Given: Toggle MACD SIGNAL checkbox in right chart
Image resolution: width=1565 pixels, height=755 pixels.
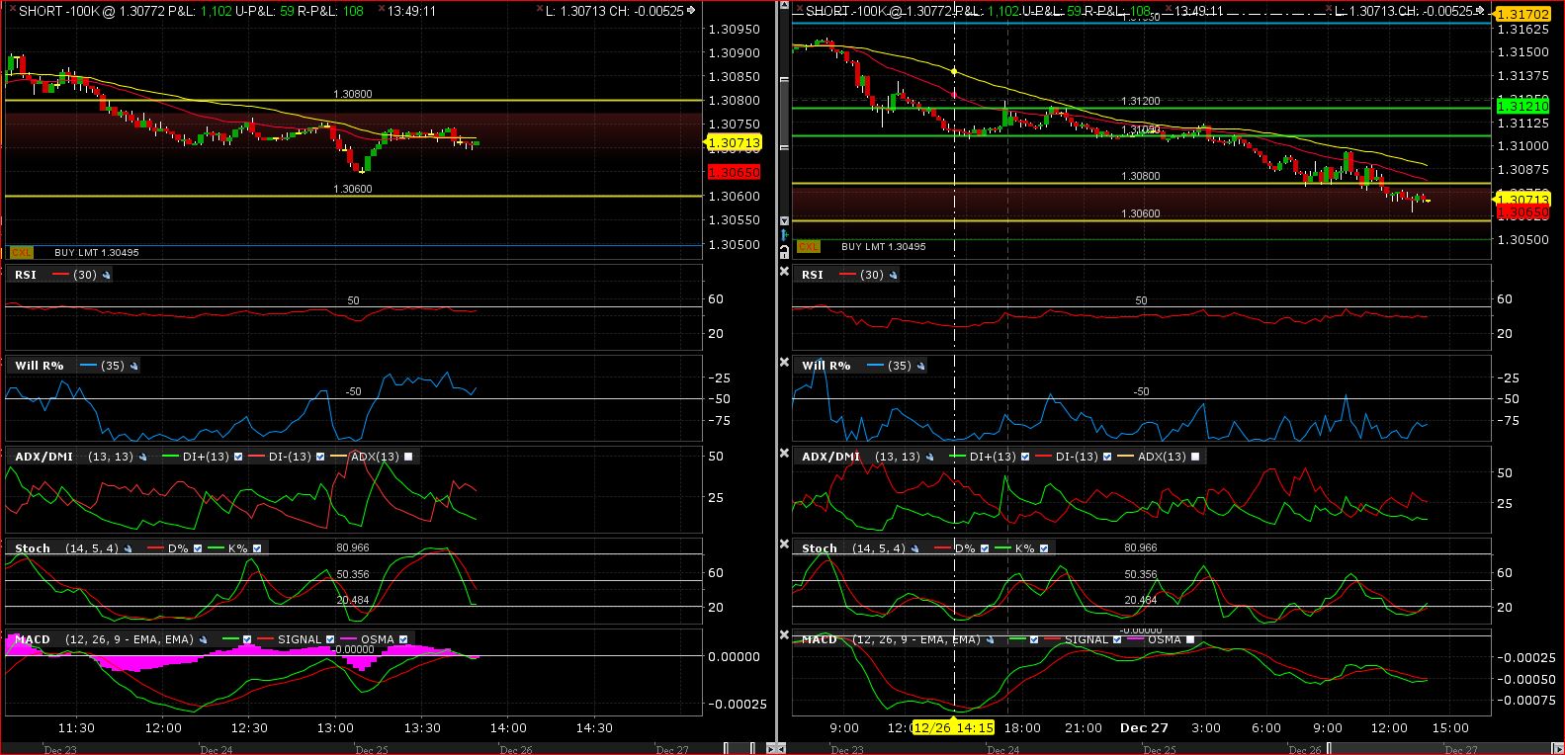Looking at the screenshot, I should pos(1117,639).
